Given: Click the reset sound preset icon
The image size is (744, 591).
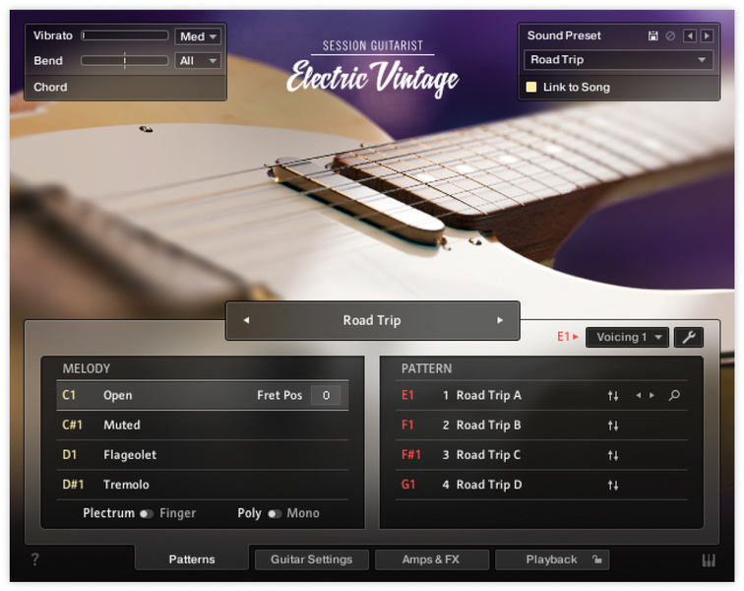Looking at the screenshot, I should 670,35.
